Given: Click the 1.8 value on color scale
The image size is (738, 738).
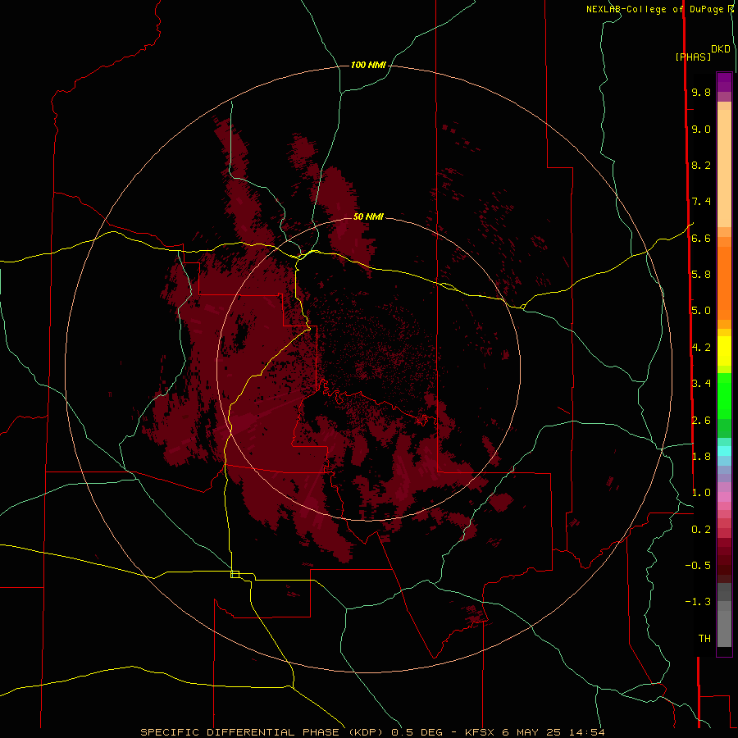Looking at the screenshot, I should click(701, 457).
